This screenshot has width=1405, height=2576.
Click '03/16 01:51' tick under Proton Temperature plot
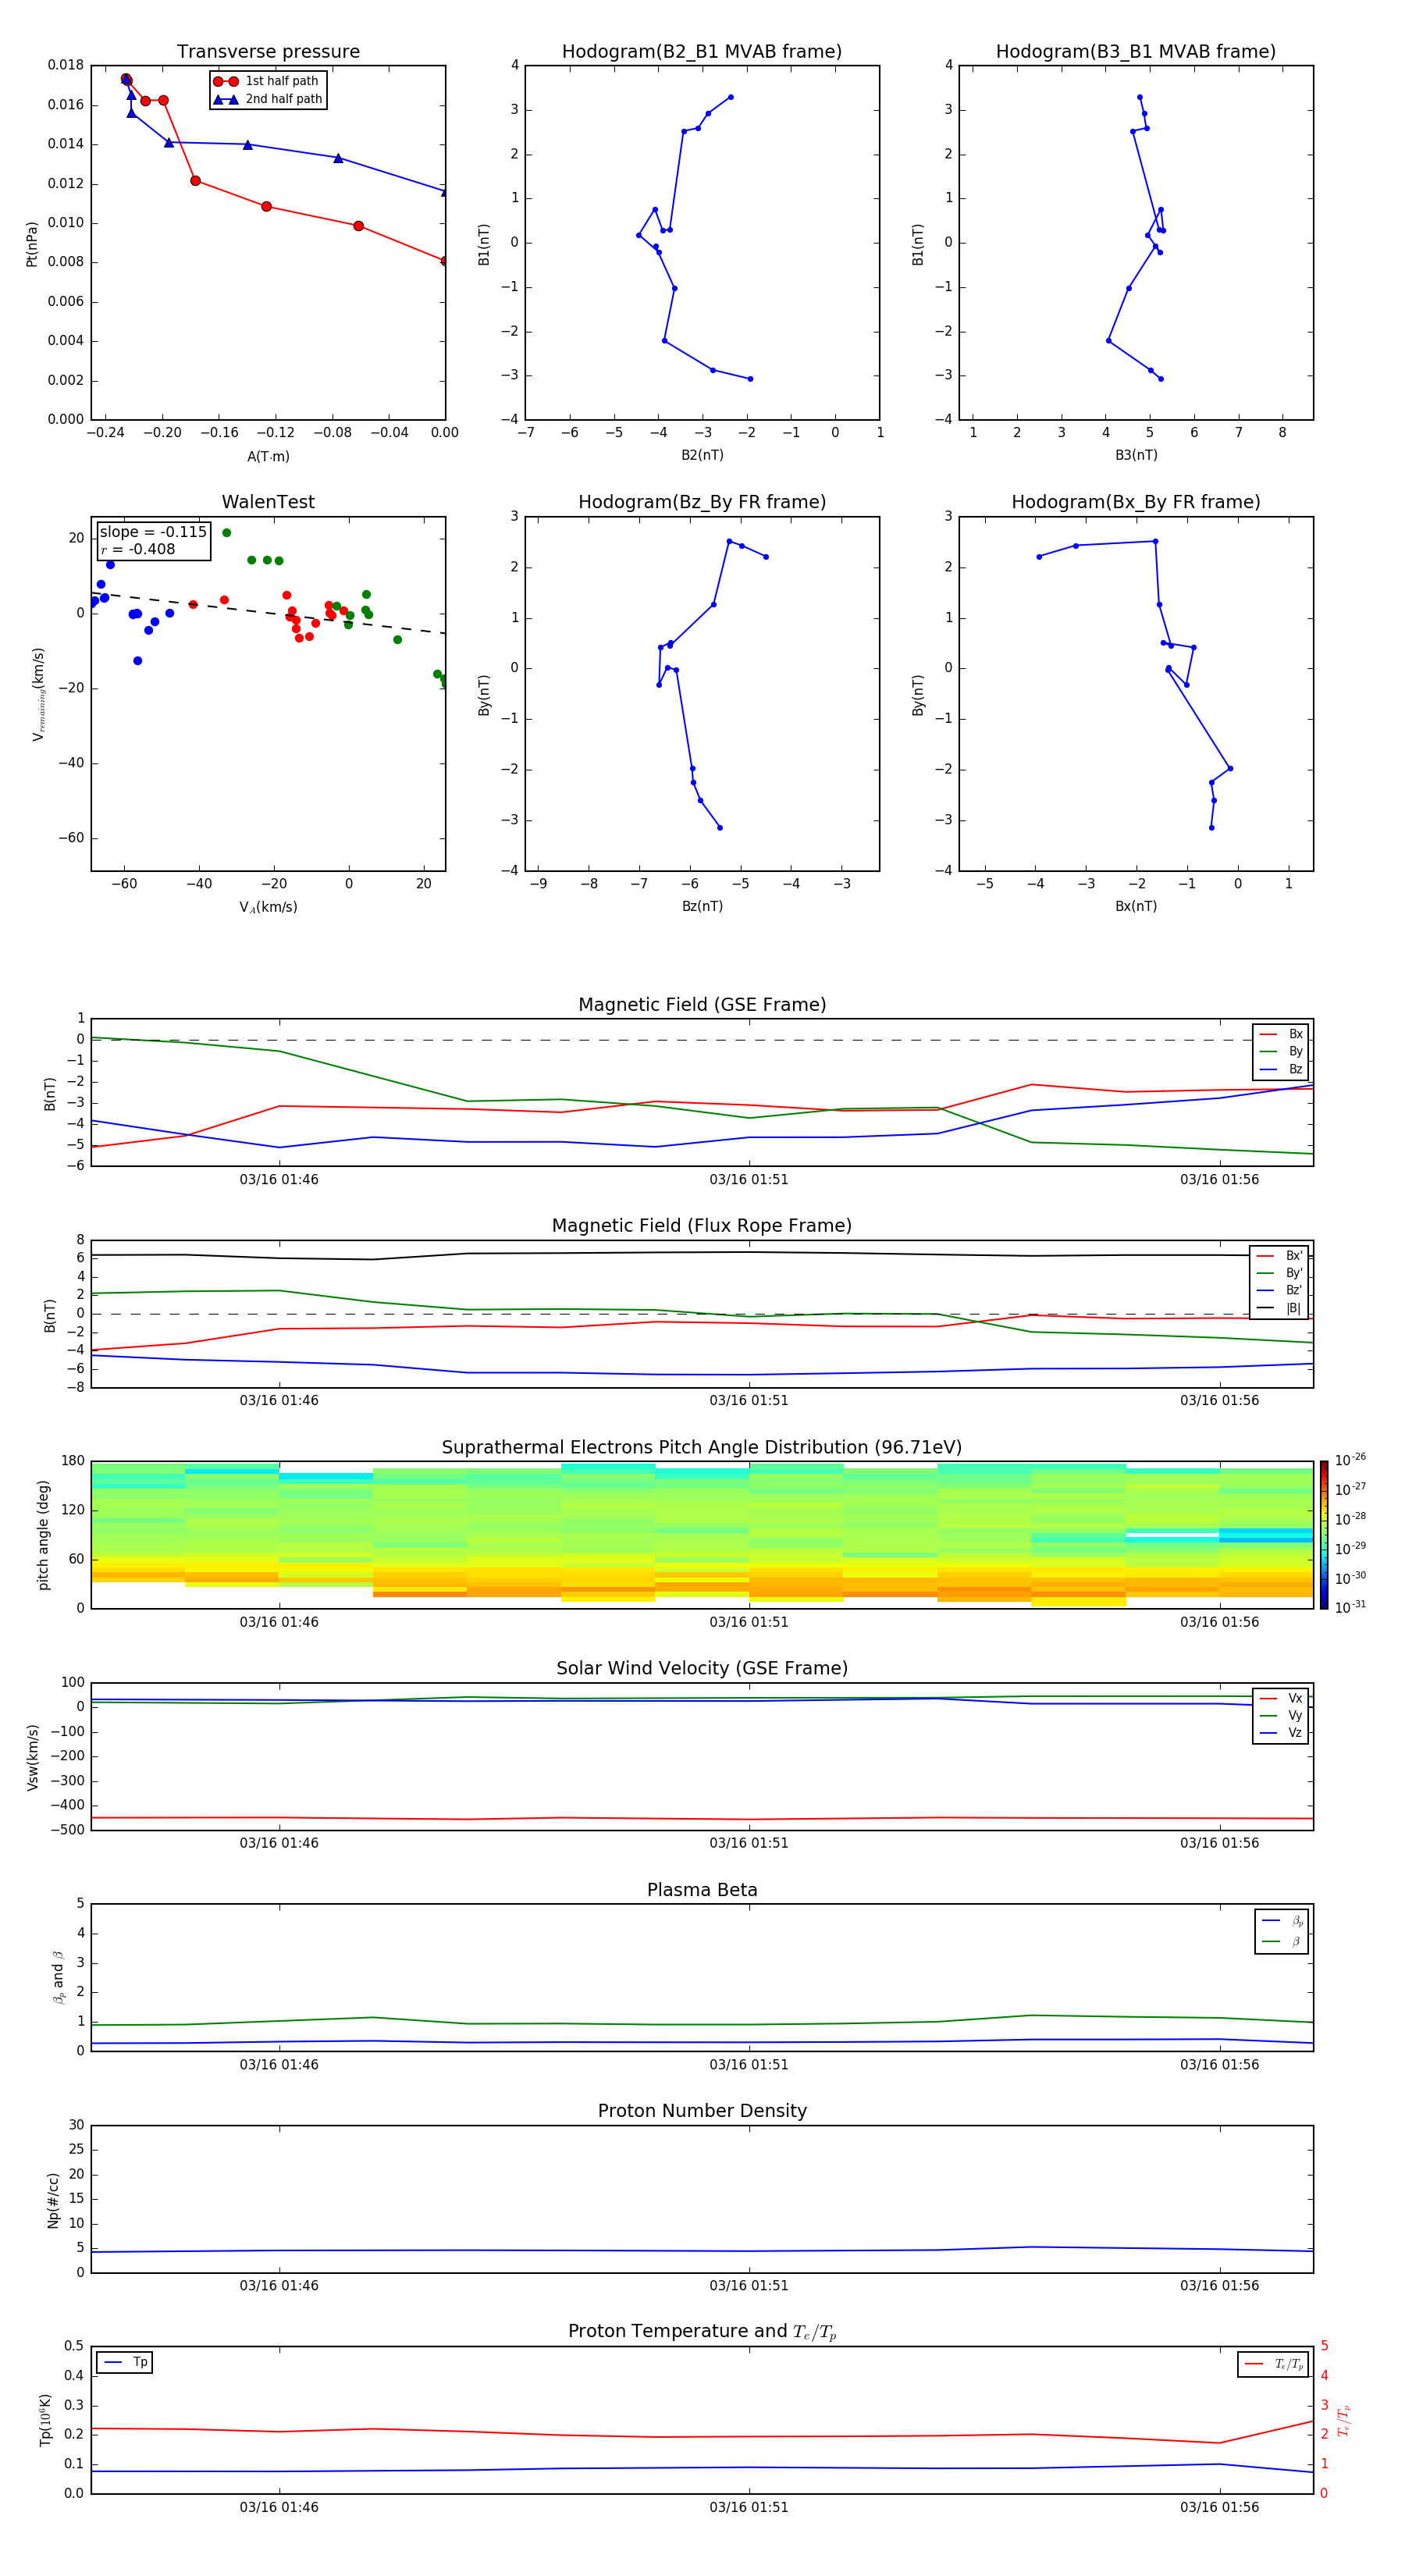tap(749, 2507)
